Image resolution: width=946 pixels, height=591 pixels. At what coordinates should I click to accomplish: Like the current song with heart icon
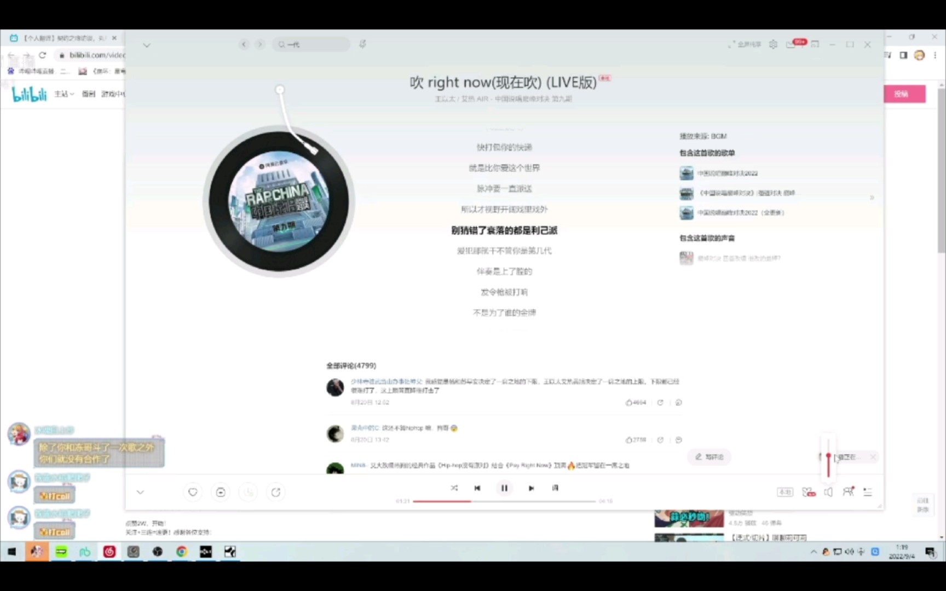[x=193, y=492]
